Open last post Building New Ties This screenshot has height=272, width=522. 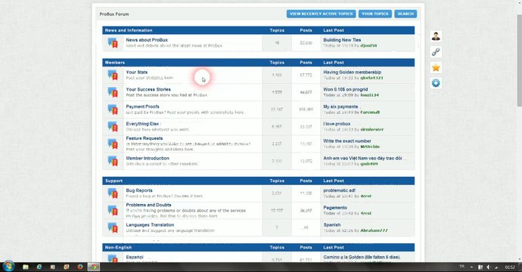(342, 40)
